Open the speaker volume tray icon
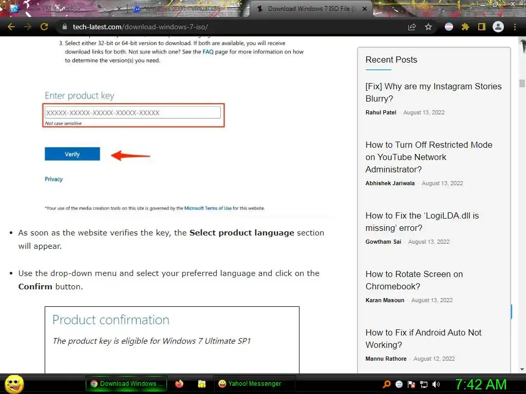This screenshot has height=394, width=526. click(436, 384)
